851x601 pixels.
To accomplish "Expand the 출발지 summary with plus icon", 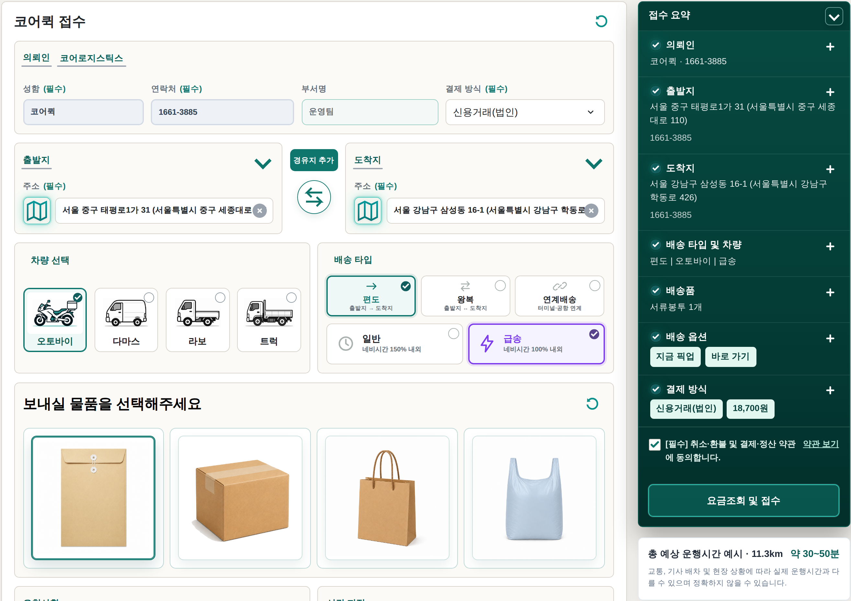I will tap(830, 92).
